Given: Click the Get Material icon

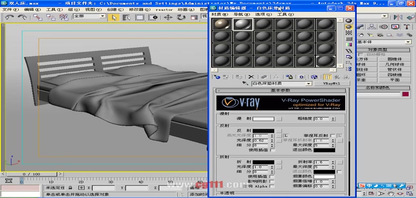Looking at the screenshot, I should pyautogui.click(x=217, y=77).
